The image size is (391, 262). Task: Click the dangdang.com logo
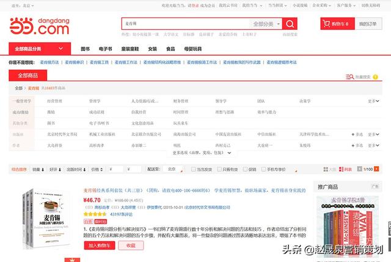[x=39, y=26]
